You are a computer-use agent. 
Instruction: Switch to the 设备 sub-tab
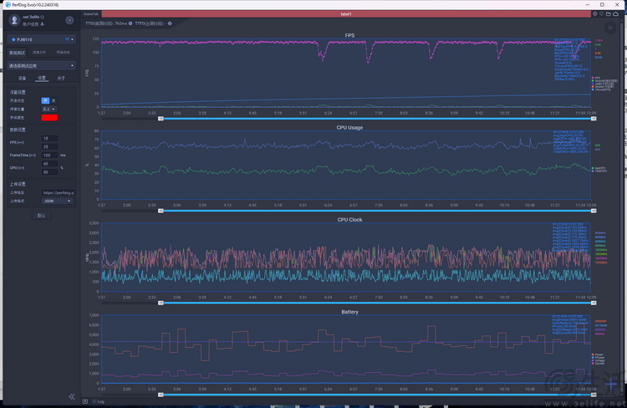tap(23, 79)
